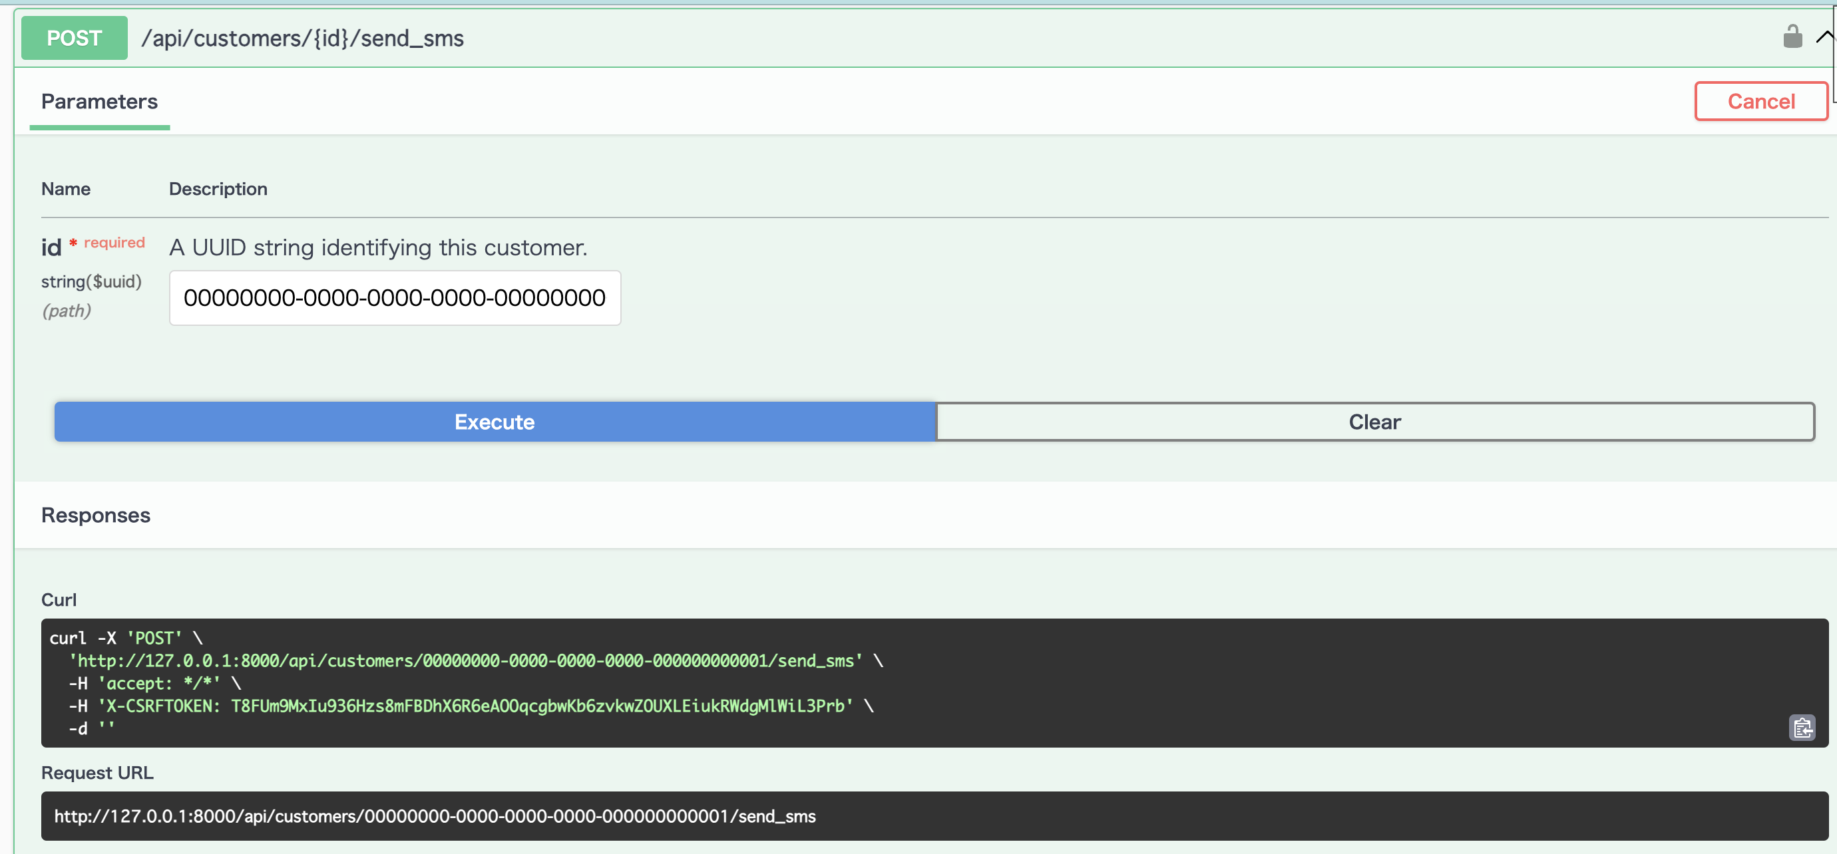Screen dimensions: 1837x854
Task: Click the UUID string description text
Action: [x=378, y=247]
